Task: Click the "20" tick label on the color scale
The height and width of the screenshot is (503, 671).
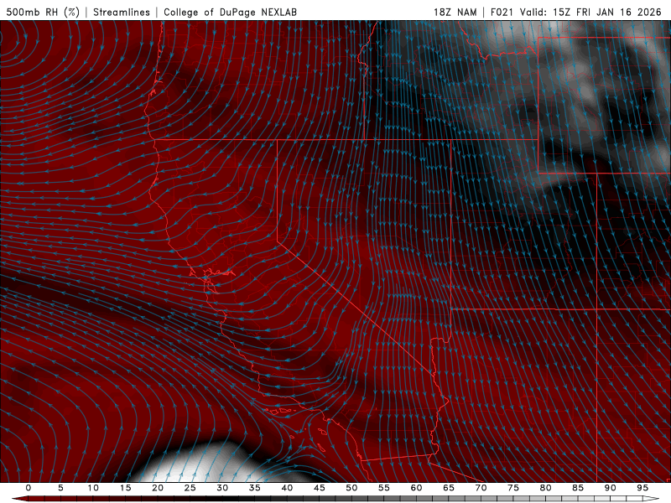Action: tap(158, 488)
